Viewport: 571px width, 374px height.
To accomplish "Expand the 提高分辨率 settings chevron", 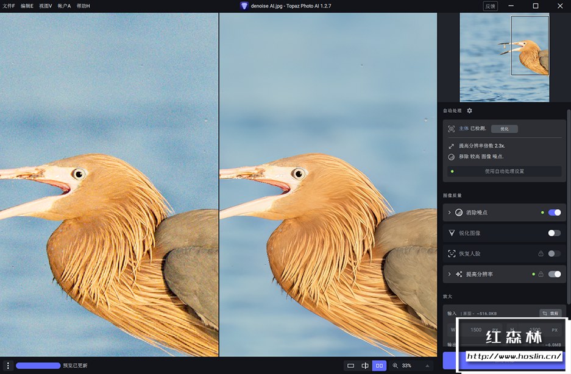I will (450, 274).
